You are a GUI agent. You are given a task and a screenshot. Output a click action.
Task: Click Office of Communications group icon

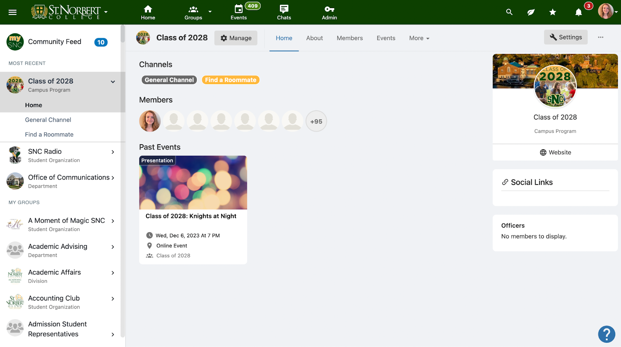15,181
